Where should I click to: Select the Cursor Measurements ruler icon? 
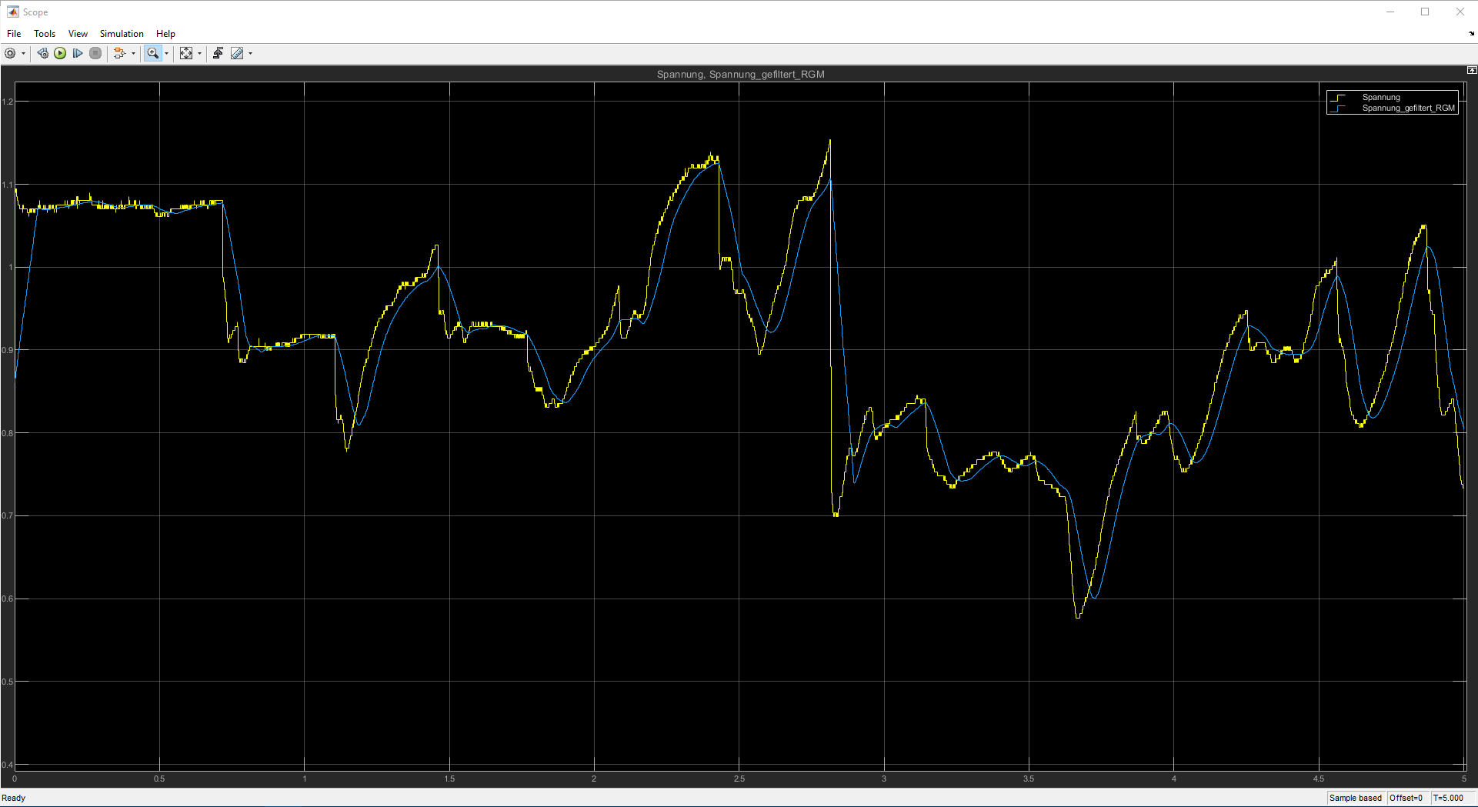pos(237,53)
